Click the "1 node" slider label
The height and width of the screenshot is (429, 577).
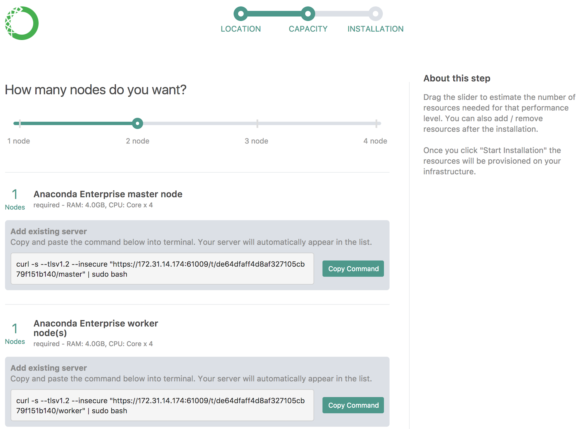19,141
